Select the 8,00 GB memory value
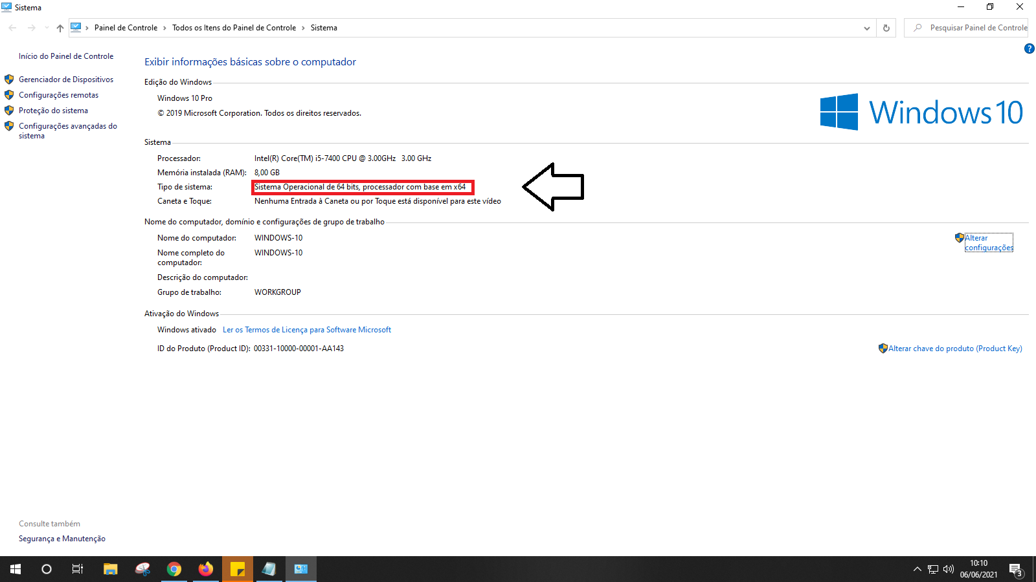 [267, 173]
